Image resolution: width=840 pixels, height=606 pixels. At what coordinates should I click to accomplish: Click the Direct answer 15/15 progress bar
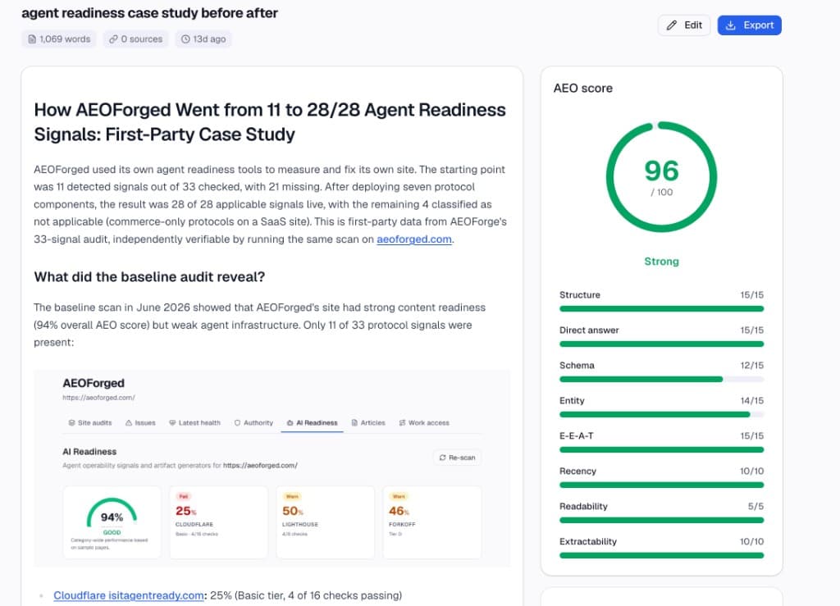coord(662,344)
